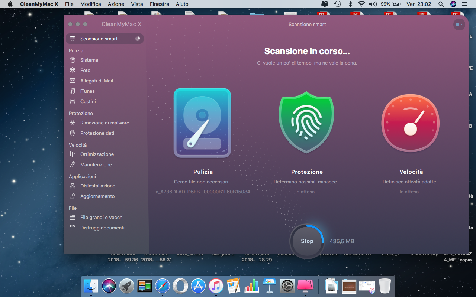Open the Bluetooth menu bar icon

pyautogui.click(x=350, y=4)
